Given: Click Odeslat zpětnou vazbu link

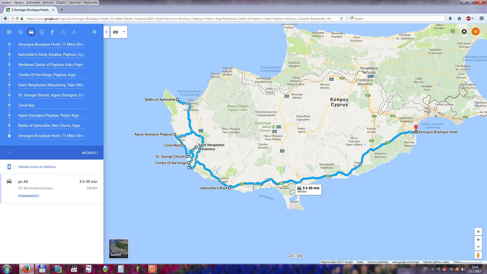Looking at the screenshot, I should point(436,262).
